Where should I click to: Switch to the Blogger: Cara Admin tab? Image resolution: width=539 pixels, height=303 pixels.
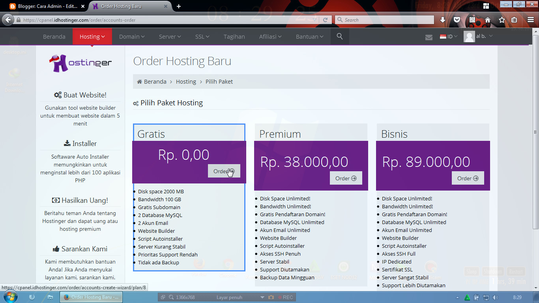coord(47,6)
